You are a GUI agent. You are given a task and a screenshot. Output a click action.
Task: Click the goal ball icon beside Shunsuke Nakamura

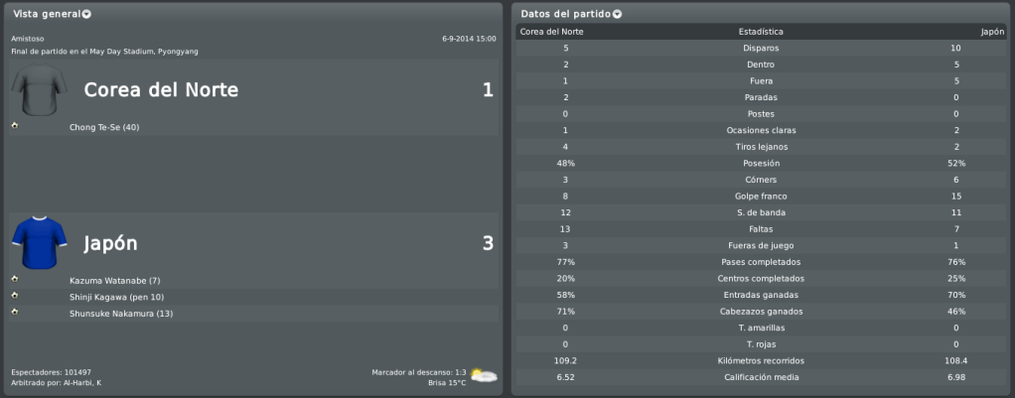(x=15, y=312)
